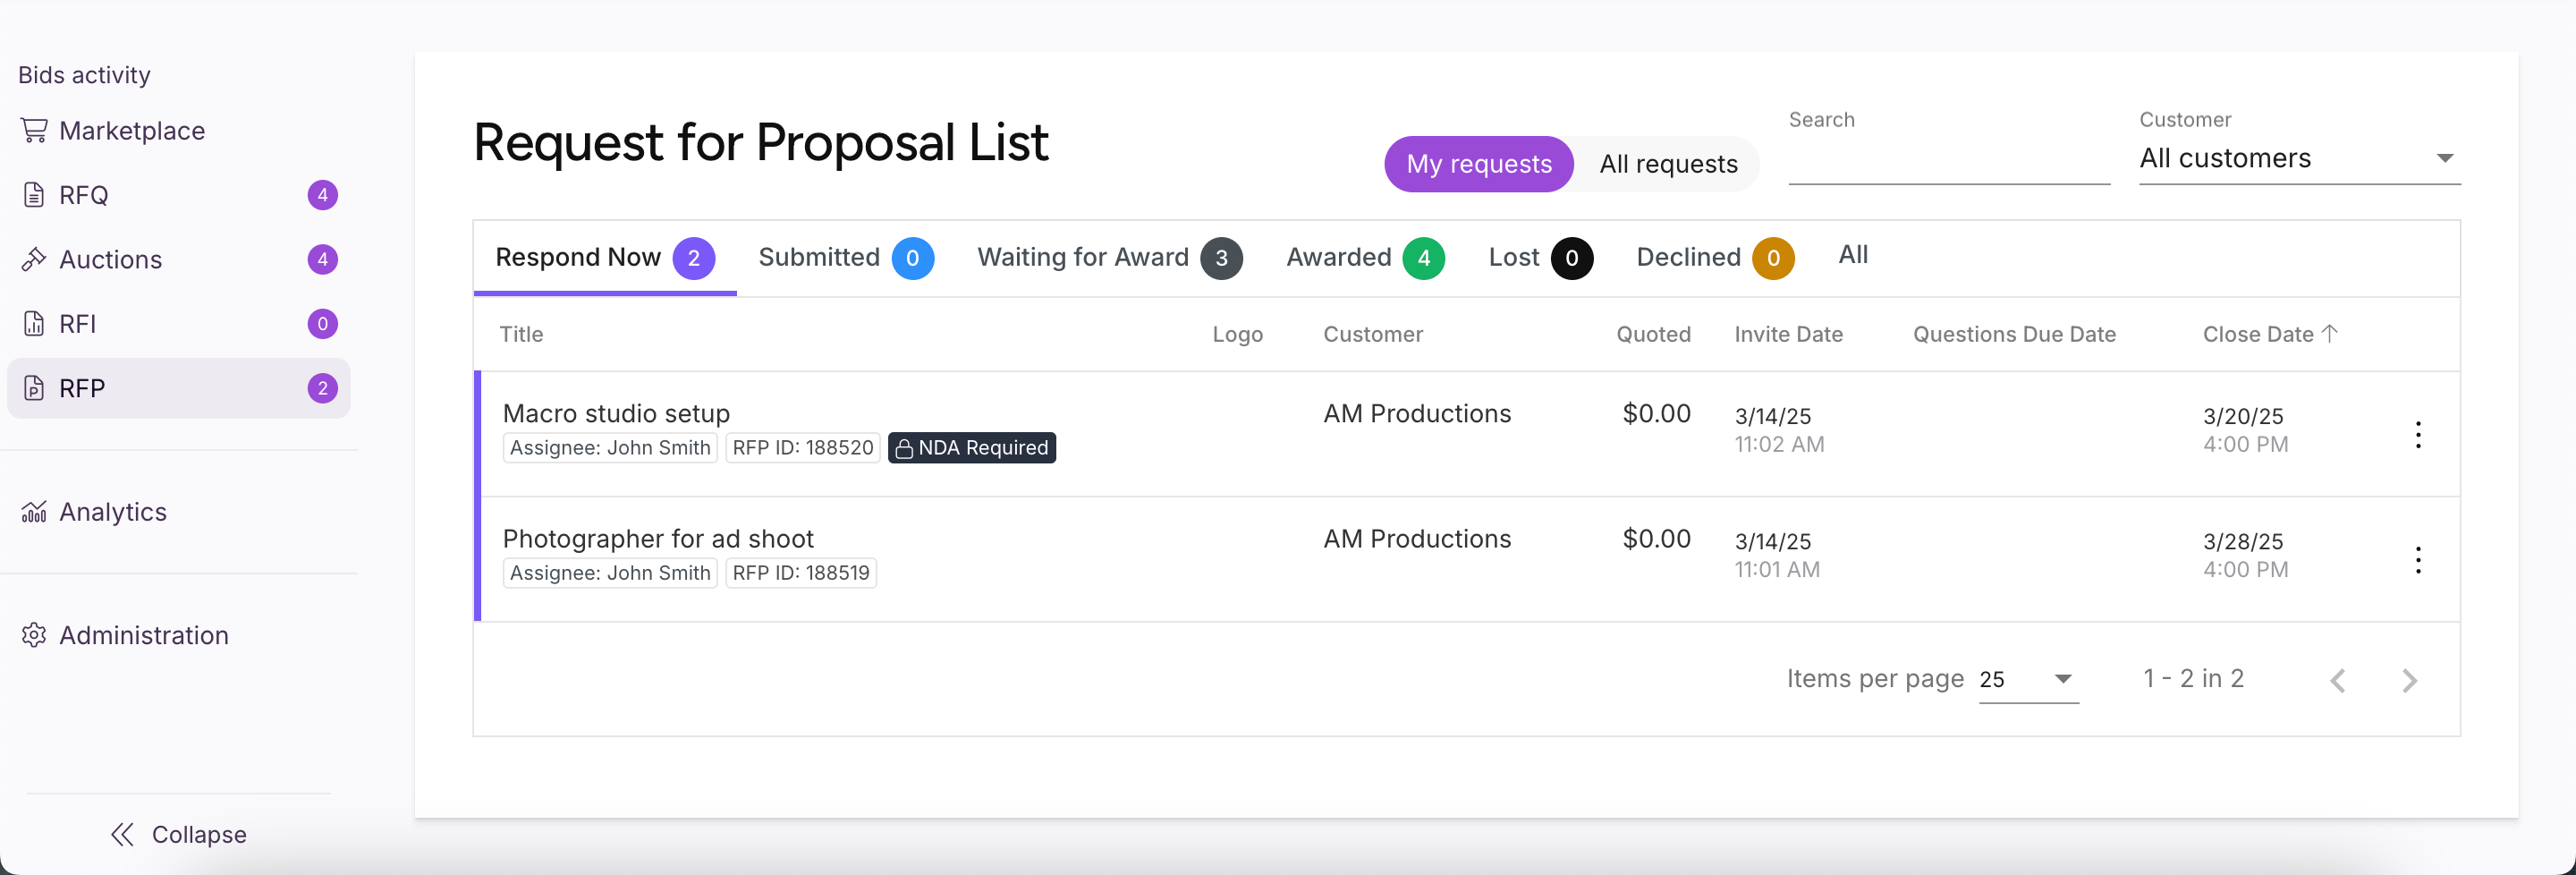Screen dimensions: 2576x875
Task: Click RFP ID: 188519 tag
Action: point(801,573)
